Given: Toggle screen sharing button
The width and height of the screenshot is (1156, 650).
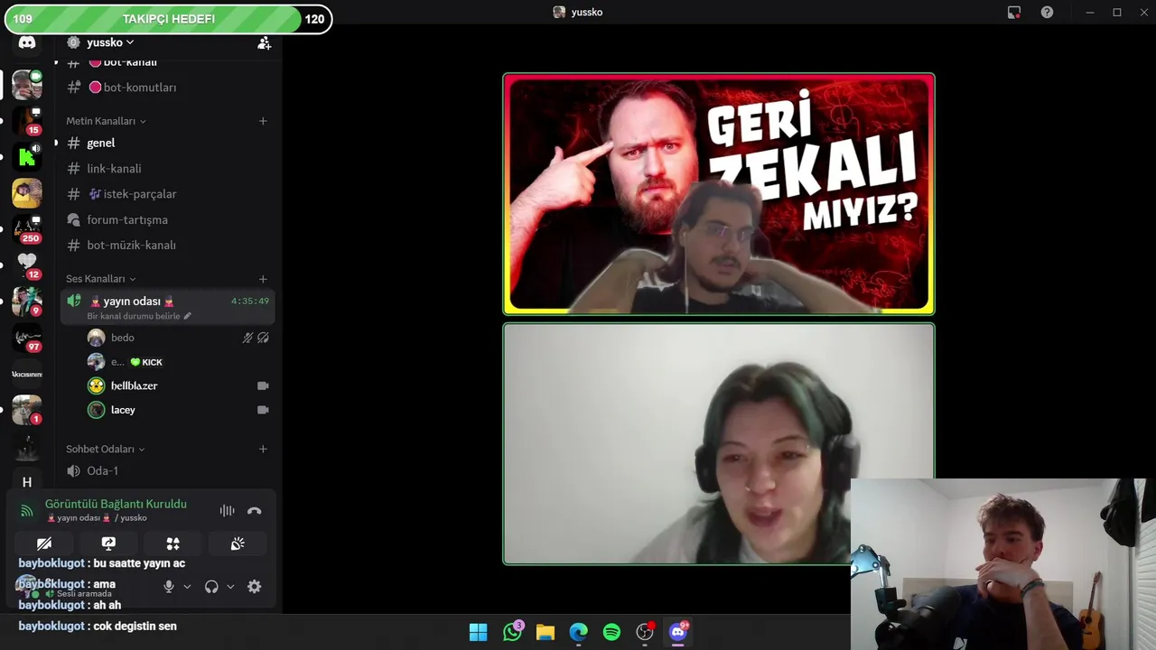Looking at the screenshot, I should tap(108, 543).
